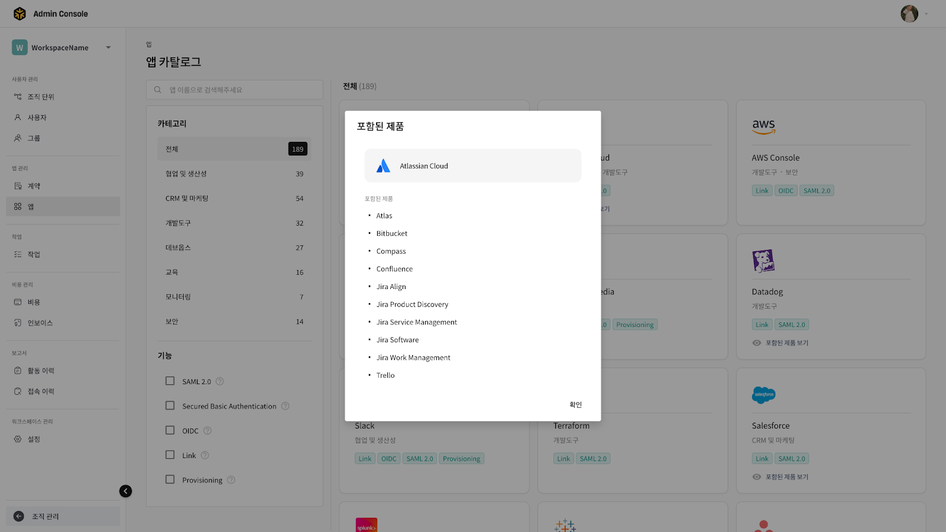Screen dimensions: 946x532
Task: Click the 접속 이력 sidebar icon
Action: [18, 391]
